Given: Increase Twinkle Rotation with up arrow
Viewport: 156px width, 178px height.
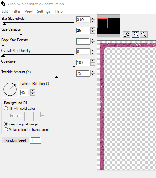Looking at the screenshot, I should point(33,91).
